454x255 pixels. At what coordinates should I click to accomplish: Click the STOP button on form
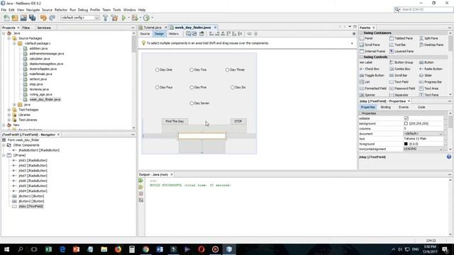(x=238, y=121)
